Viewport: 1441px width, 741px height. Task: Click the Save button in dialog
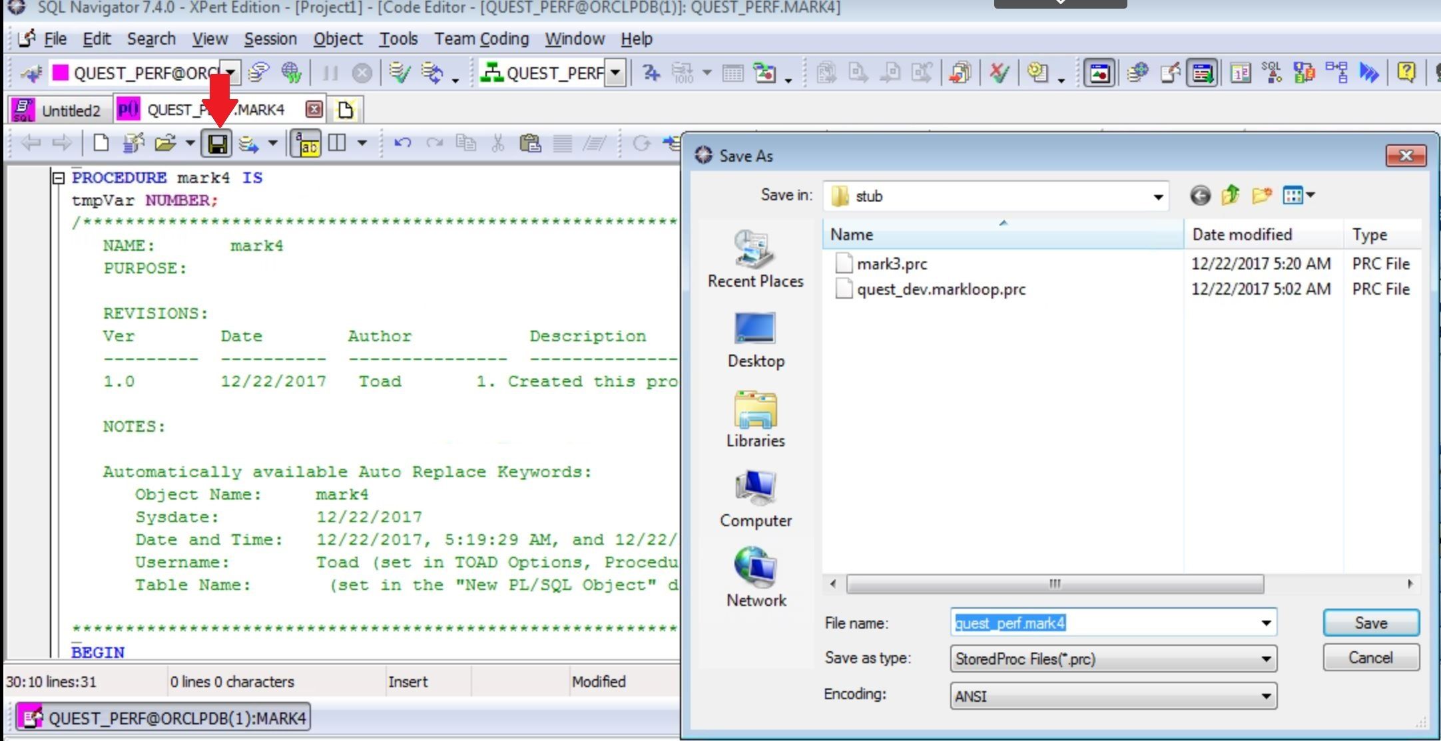[x=1371, y=623]
